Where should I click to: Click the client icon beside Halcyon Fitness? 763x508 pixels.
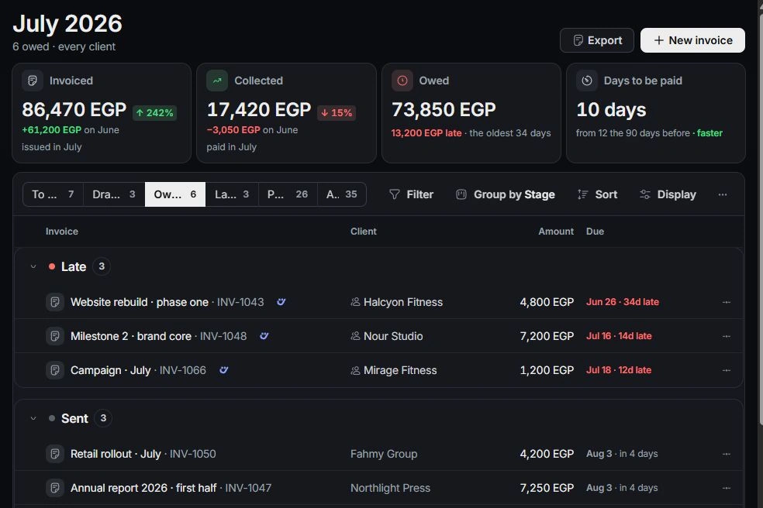(x=355, y=302)
